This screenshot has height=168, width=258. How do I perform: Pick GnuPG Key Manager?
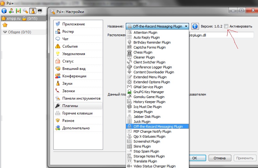157,92
